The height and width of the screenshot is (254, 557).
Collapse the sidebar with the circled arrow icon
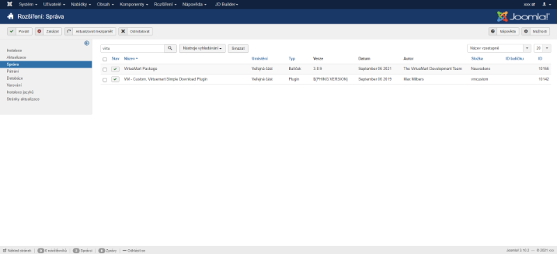[86, 43]
